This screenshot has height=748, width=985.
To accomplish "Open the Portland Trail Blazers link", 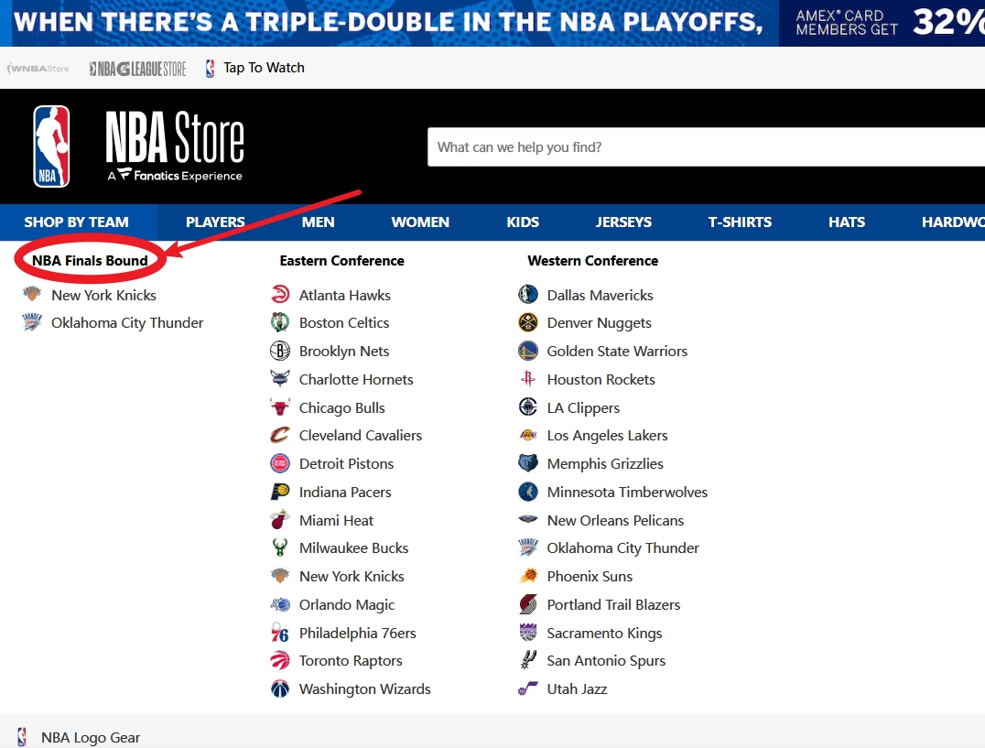I will coord(613,604).
